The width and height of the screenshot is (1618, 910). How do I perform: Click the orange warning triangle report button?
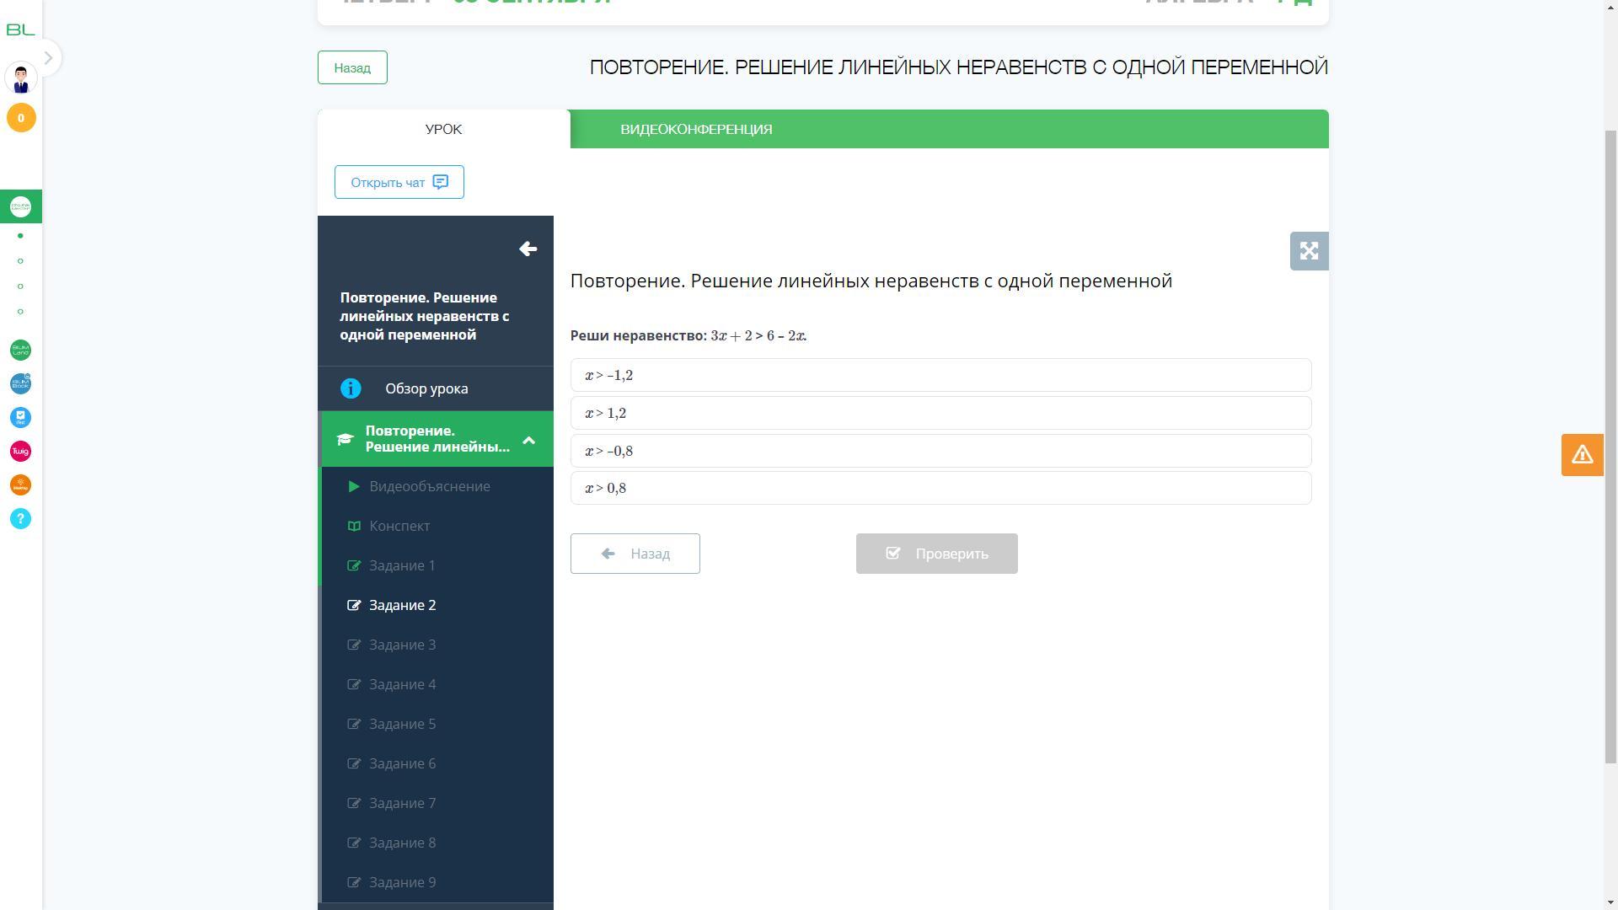tap(1582, 455)
